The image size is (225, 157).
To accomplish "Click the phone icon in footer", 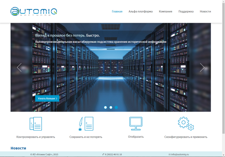I will (x=103, y=155).
